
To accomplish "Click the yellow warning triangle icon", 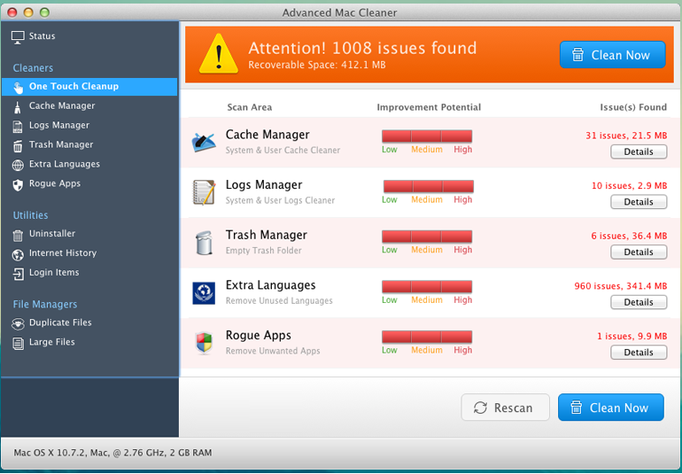I will 219,54.
